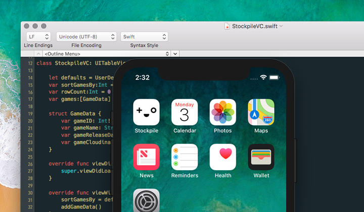Tap the Wallet app icon
364x212 pixels.
(261, 157)
